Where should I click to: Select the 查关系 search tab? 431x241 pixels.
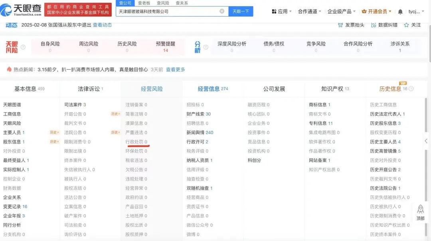tap(182, 3)
